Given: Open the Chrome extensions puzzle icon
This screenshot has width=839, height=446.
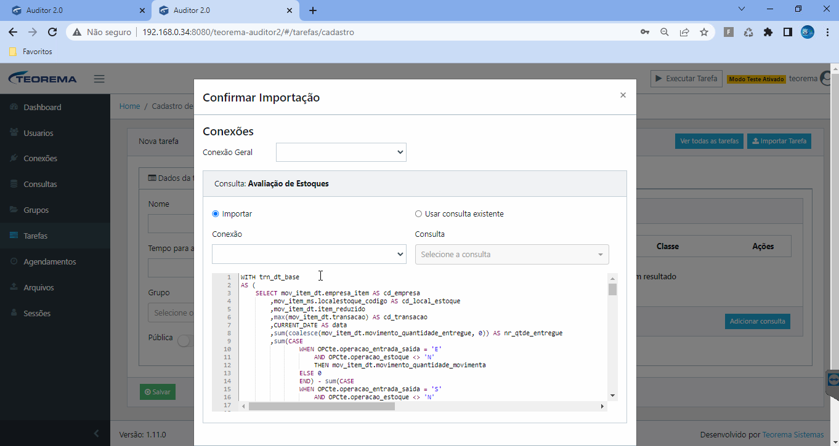Looking at the screenshot, I should click(768, 32).
